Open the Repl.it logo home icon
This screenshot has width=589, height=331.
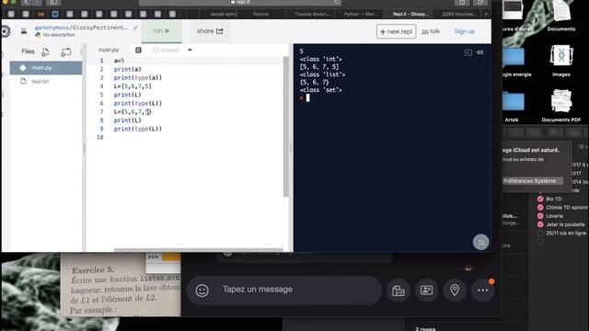coord(6,31)
